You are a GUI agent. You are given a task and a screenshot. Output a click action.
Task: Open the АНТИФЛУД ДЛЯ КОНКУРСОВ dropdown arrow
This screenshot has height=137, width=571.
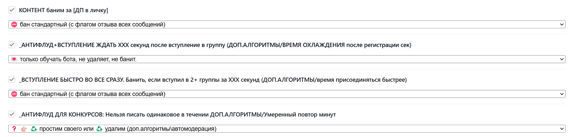(x=562, y=129)
